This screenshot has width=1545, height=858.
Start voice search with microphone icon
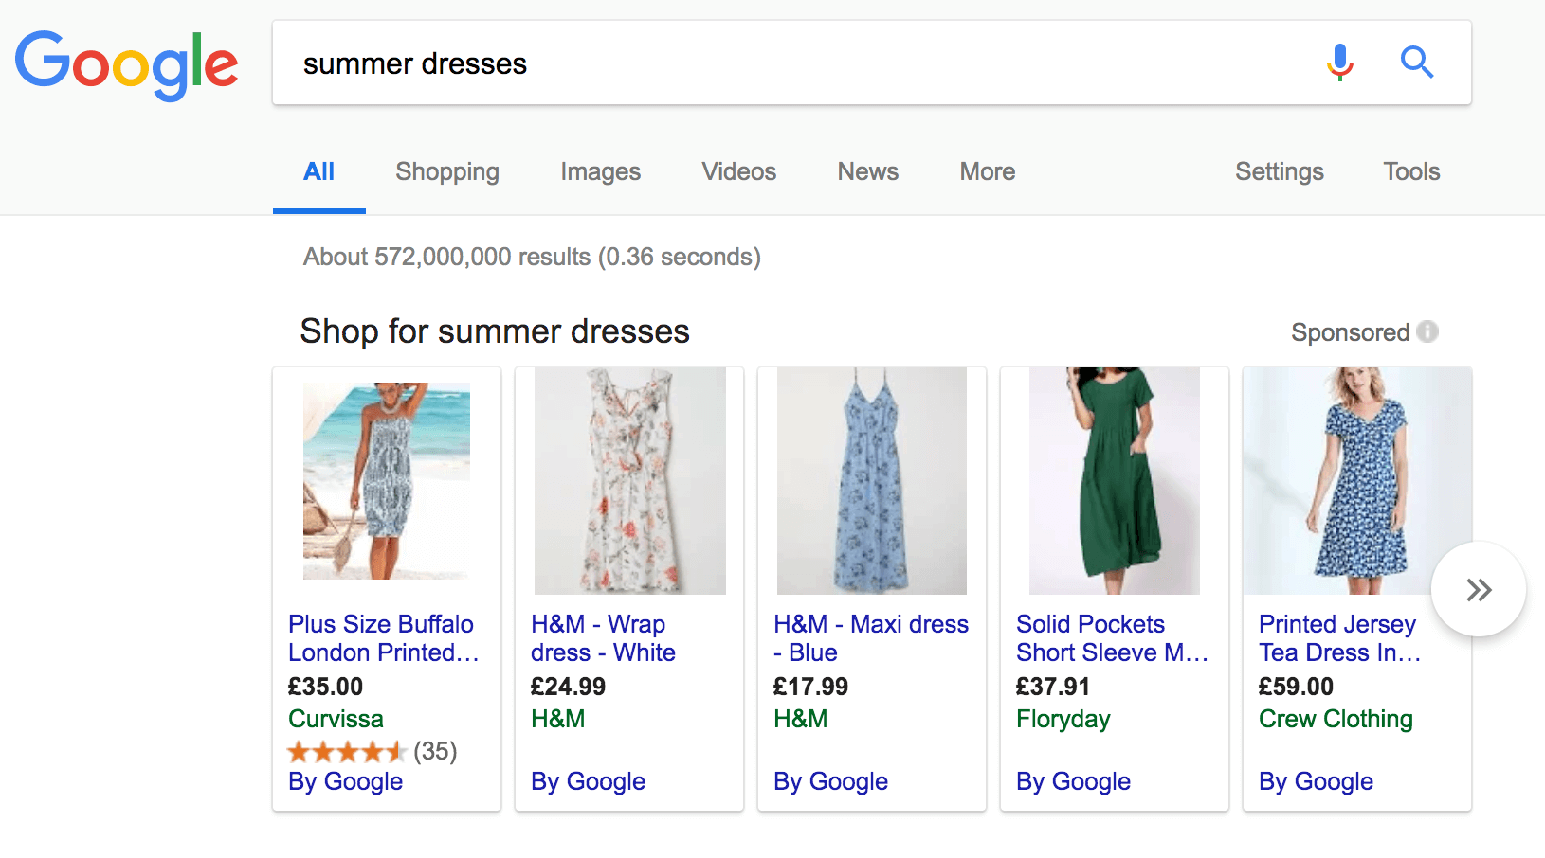pyautogui.click(x=1339, y=63)
